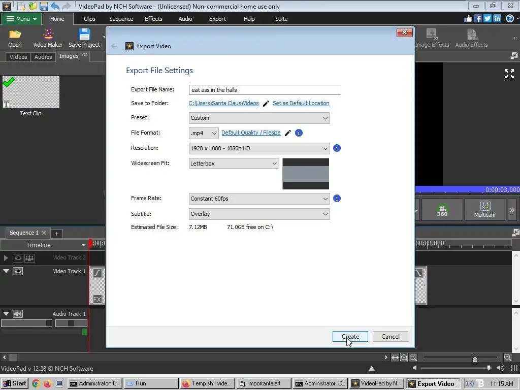This screenshot has width=520, height=390.
Task: Open the Frame Rate dropdown
Action: (x=259, y=199)
